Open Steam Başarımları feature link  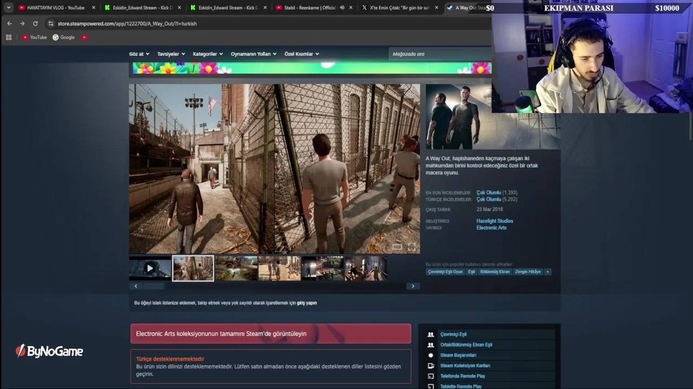(x=458, y=356)
